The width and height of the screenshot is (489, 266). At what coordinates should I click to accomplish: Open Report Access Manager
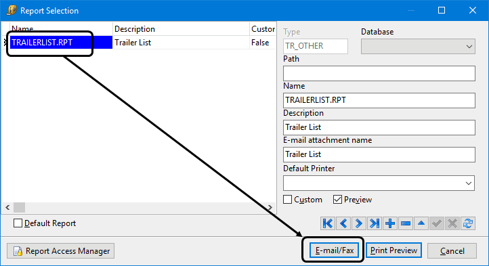coord(61,250)
